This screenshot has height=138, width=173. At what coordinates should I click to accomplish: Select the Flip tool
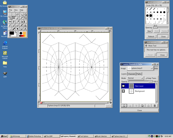(x=10, y=22)
